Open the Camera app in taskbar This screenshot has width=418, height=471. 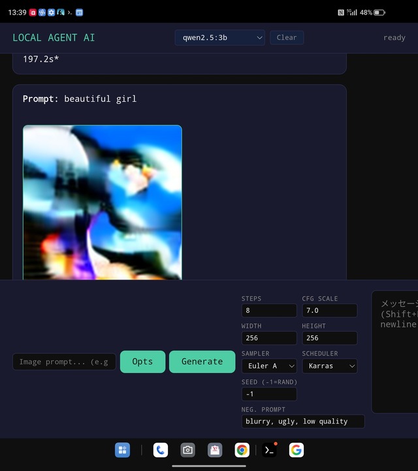click(187, 450)
